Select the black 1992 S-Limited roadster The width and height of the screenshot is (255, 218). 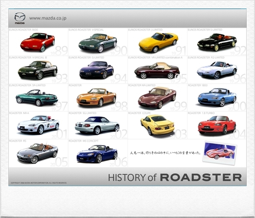[217, 42]
